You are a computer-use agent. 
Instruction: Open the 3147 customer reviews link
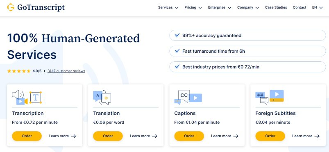tap(66, 71)
